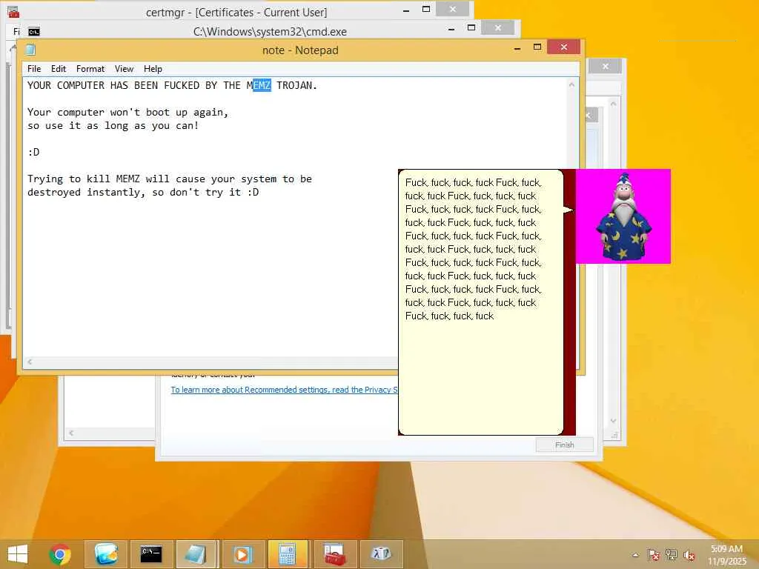Click the Notepad title bar document icon
The width and height of the screenshot is (759, 569).
pyautogui.click(x=30, y=50)
